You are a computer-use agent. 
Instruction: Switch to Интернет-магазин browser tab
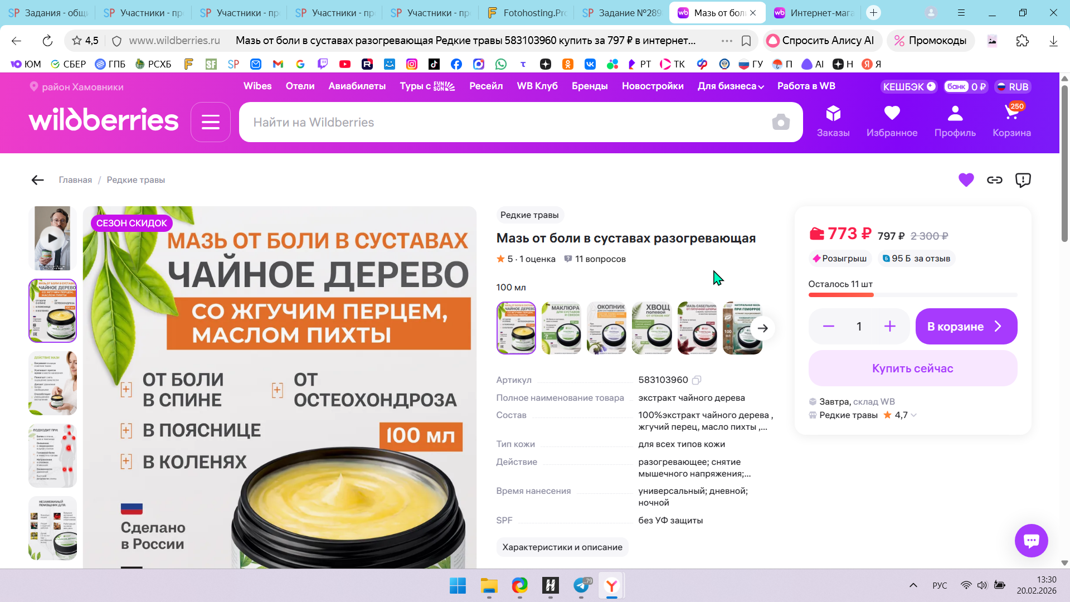(814, 13)
